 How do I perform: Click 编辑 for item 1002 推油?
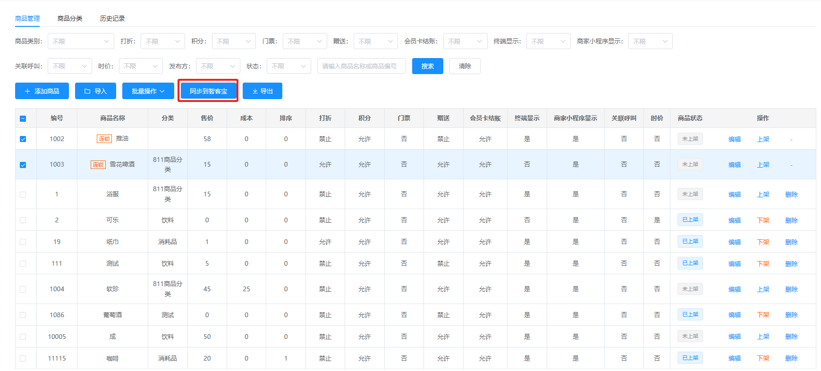click(735, 139)
